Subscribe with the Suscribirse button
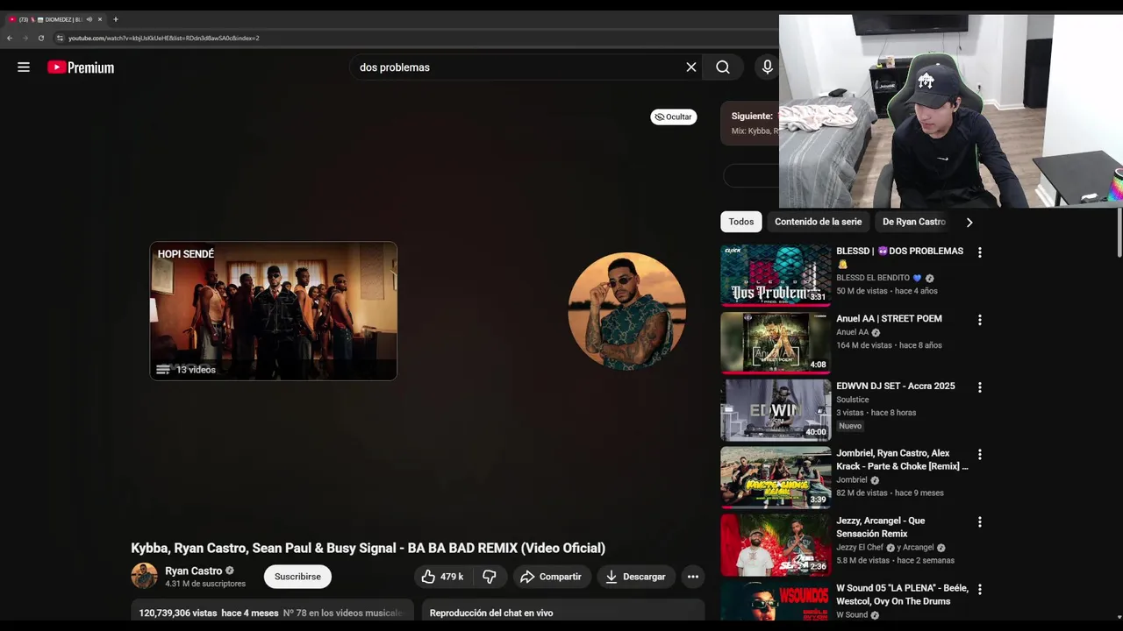Image resolution: width=1123 pixels, height=631 pixels. point(297,577)
